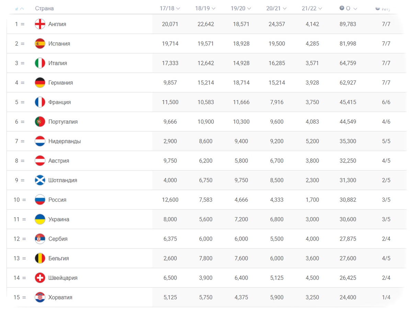Click the Страна column header
412x313 pixels.
[44, 8]
